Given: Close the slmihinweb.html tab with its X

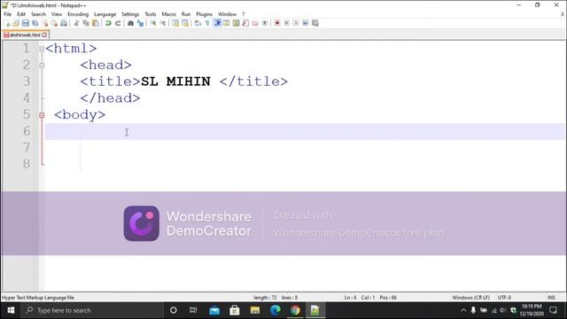Looking at the screenshot, I should (44, 35).
